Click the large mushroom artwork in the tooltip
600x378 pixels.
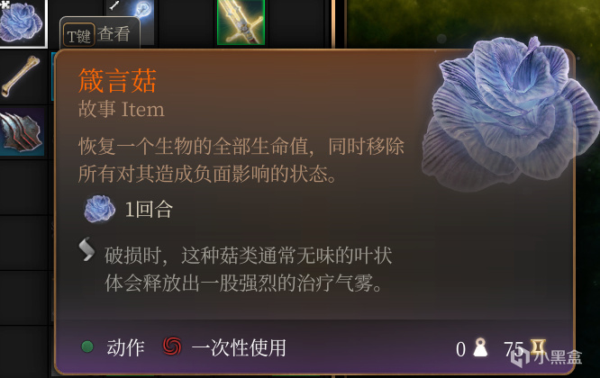(x=511, y=114)
